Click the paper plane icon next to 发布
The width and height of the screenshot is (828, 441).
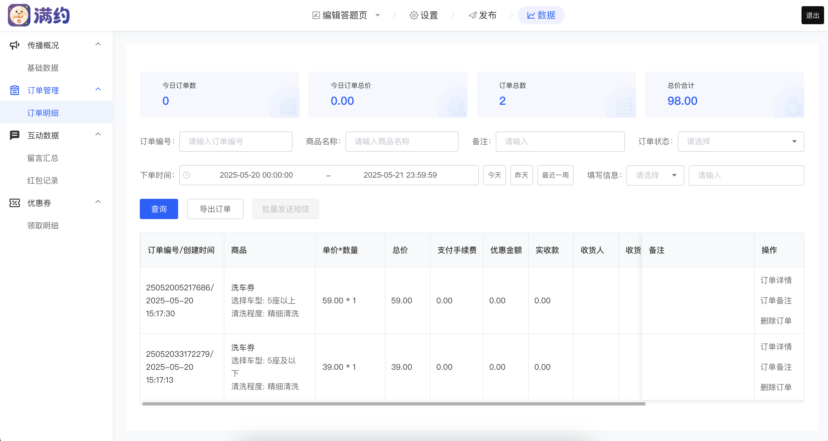coord(472,15)
